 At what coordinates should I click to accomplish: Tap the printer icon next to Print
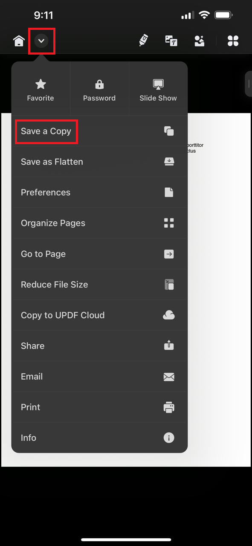tap(169, 407)
